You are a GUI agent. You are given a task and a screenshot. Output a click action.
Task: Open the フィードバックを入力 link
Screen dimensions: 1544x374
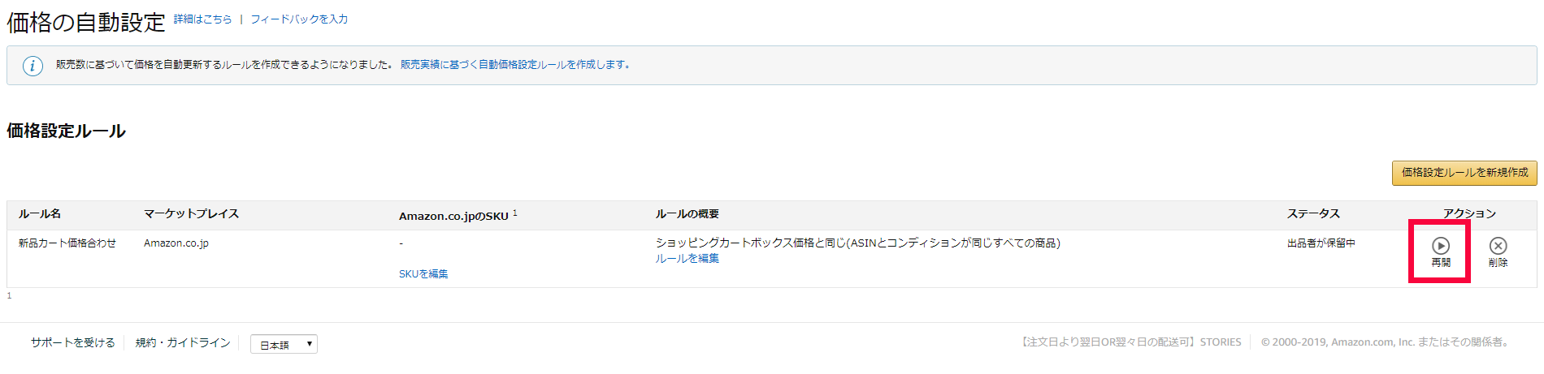299,19
